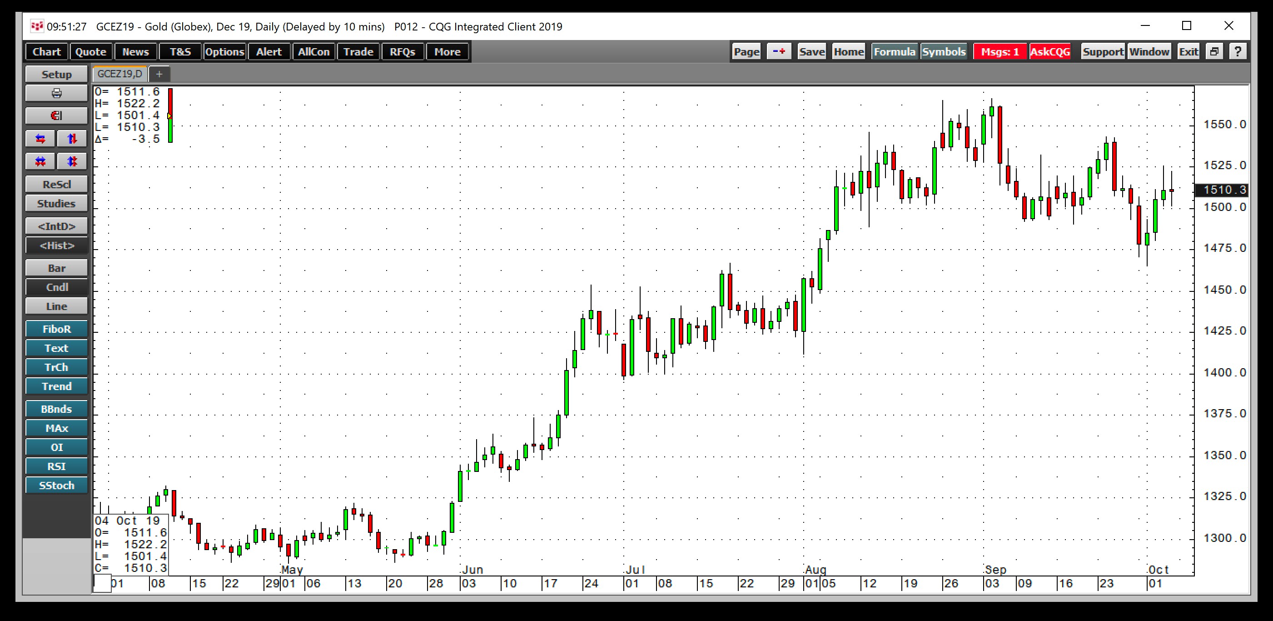The height and width of the screenshot is (621, 1273).
Task: Enable Line chart display
Action: (56, 306)
